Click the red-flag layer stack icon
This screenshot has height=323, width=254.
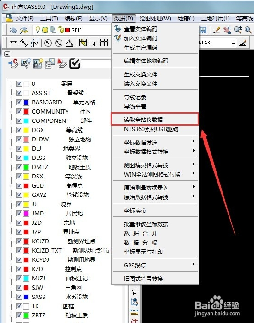tap(62, 63)
